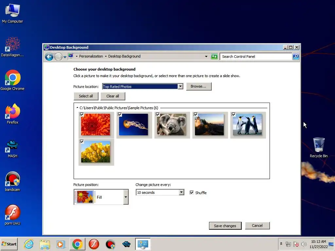Click the Personalization breadcrumb
This screenshot has height=251, width=335.
(91, 56)
